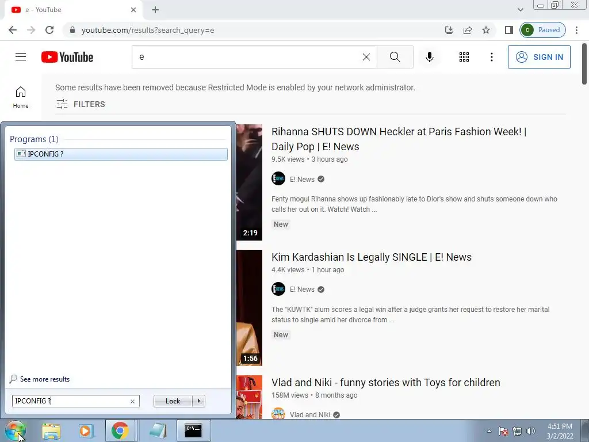Screen dimensions: 589x442
Task: Open the Kim Kardashian Is Legally SINGLE video
Action: tap(372, 257)
